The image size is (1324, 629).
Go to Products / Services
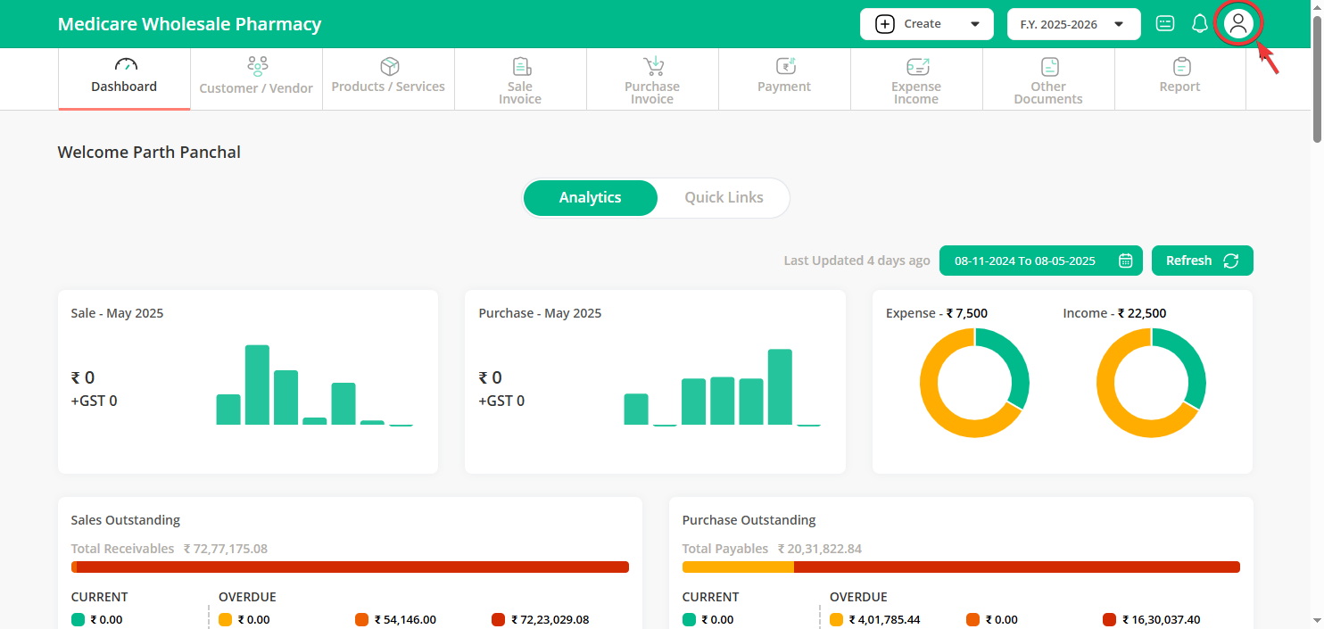coord(388,79)
